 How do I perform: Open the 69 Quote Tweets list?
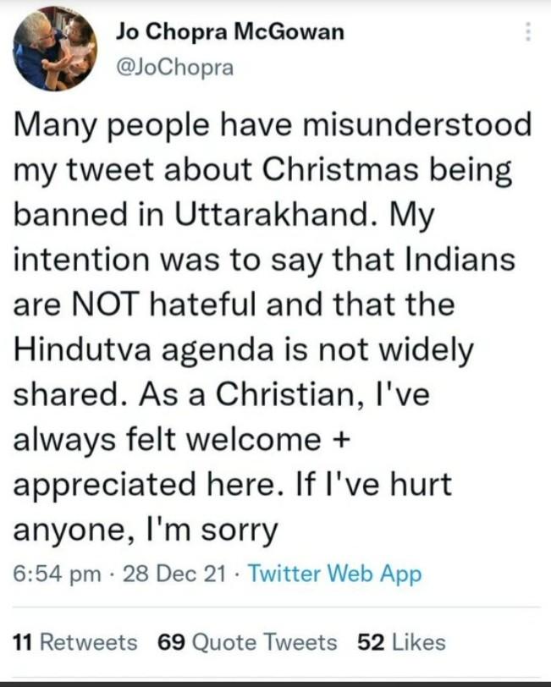click(247, 642)
